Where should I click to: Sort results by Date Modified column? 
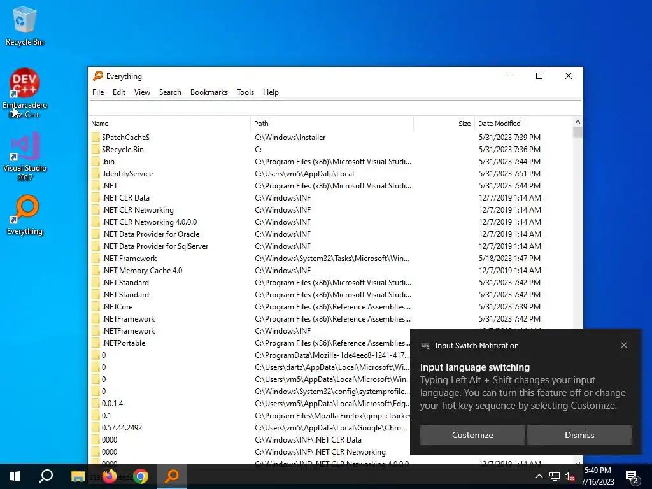523,124
